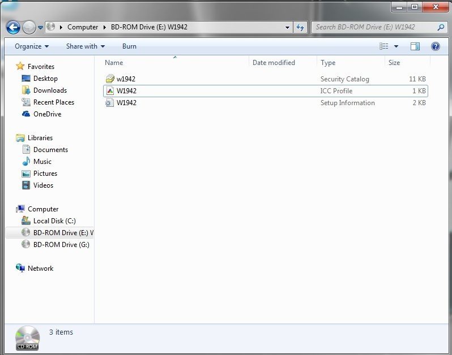The image size is (452, 355).
Task: Sort by the Date modified column
Action: coord(274,63)
